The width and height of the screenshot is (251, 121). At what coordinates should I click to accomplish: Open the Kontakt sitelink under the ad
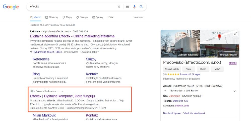pos(92,74)
